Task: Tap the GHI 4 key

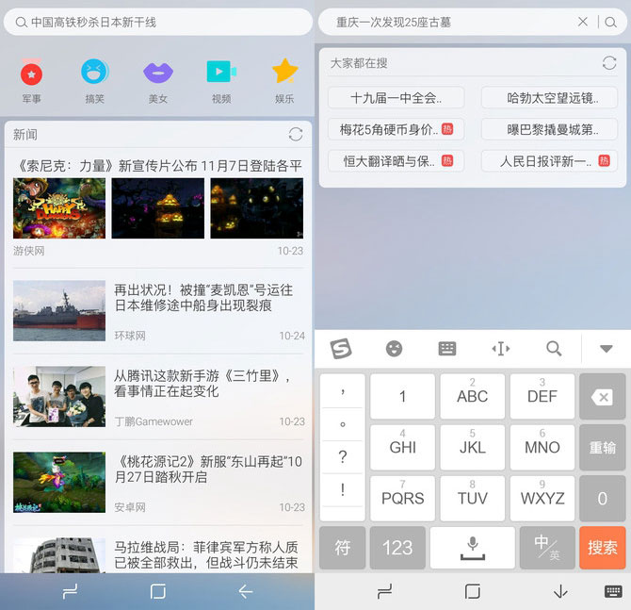Action: tap(402, 447)
